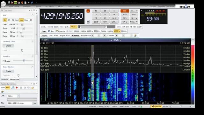Click the stop square in Audio Recorder
Screen dimensions: 204x115
click(21, 88)
